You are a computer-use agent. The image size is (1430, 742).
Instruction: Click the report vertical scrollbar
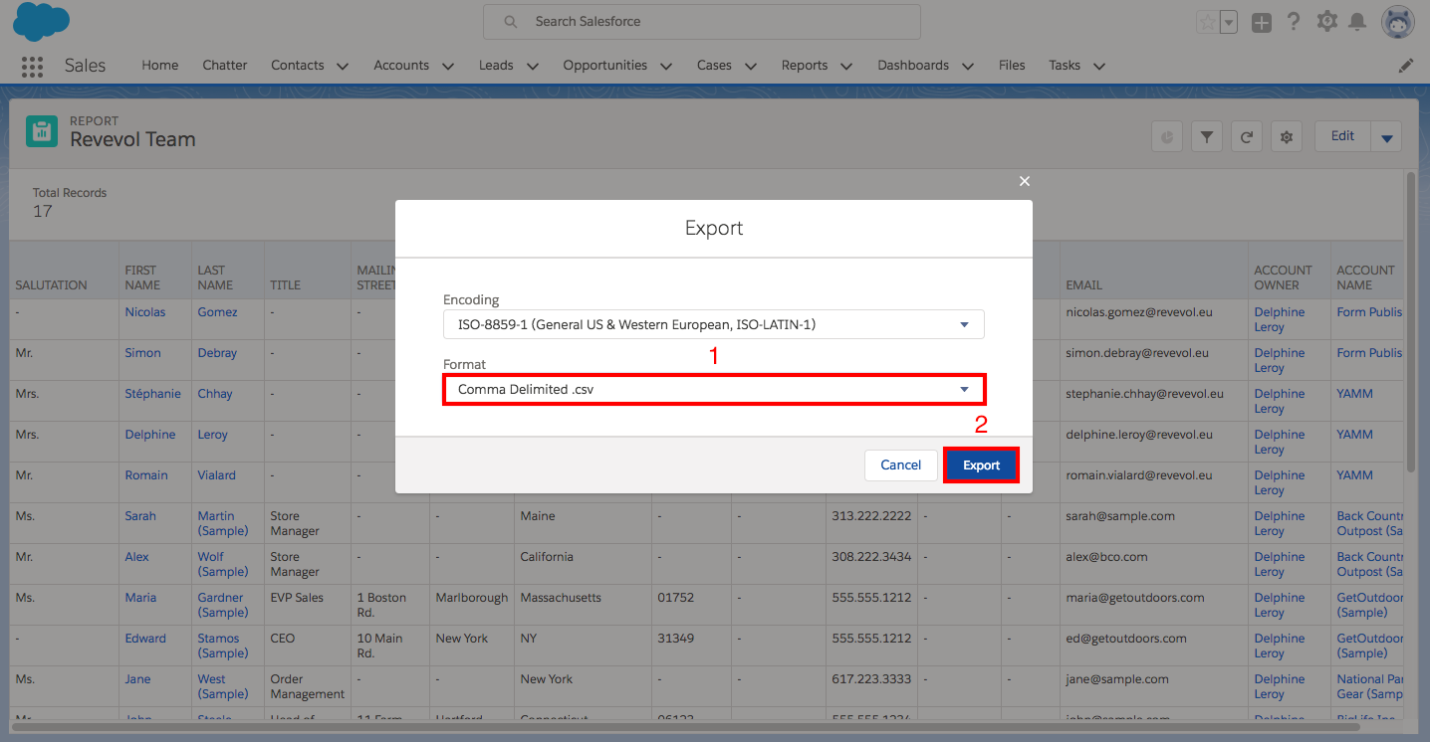(1410, 321)
